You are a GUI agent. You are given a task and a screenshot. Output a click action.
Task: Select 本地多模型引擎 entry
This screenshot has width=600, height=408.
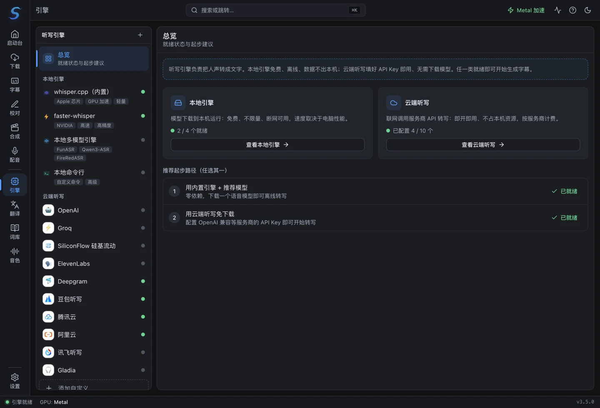tap(94, 148)
